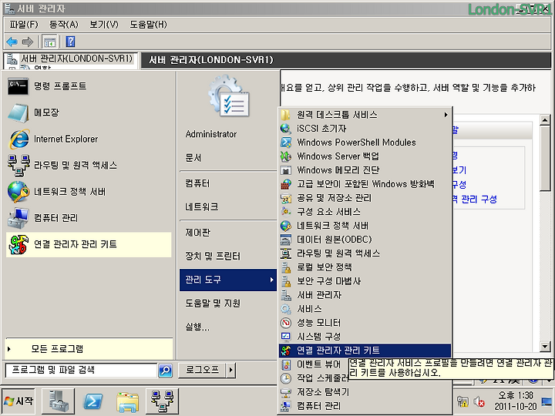The height and width of the screenshot is (416, 555).
Task: Open 컴퓨터 in Start menu
Action: pyautogui.click(x=228, y=183)
